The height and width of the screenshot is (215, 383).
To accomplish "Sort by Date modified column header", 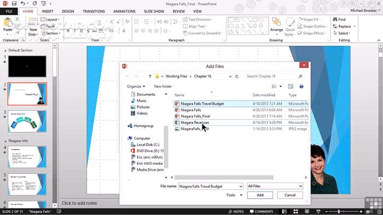I will (264, 95).
